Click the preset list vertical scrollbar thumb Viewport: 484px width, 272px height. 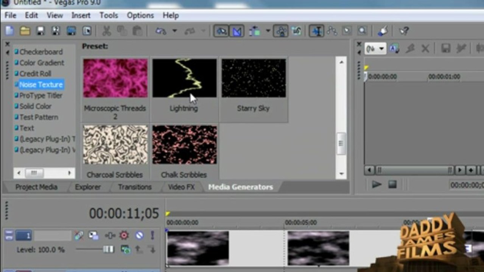(341, 143)
